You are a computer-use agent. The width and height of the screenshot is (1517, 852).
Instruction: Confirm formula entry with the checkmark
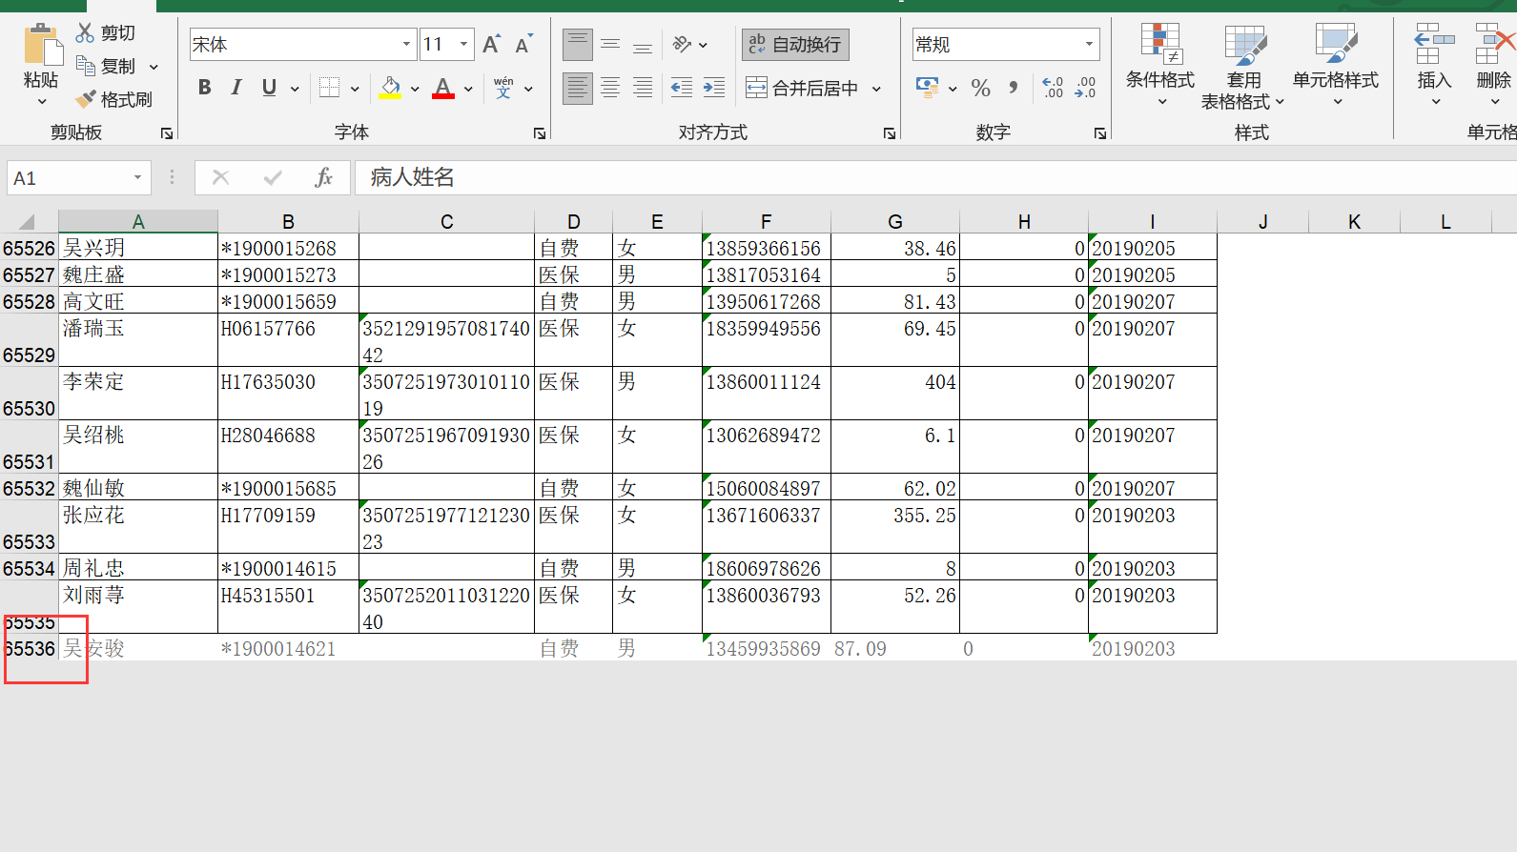pos(273,177)
